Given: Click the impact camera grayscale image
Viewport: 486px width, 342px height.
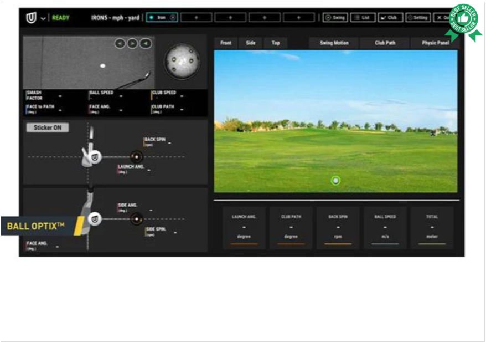Looking at the screenshot, I should pyautogui.click(x=89, y=63).
